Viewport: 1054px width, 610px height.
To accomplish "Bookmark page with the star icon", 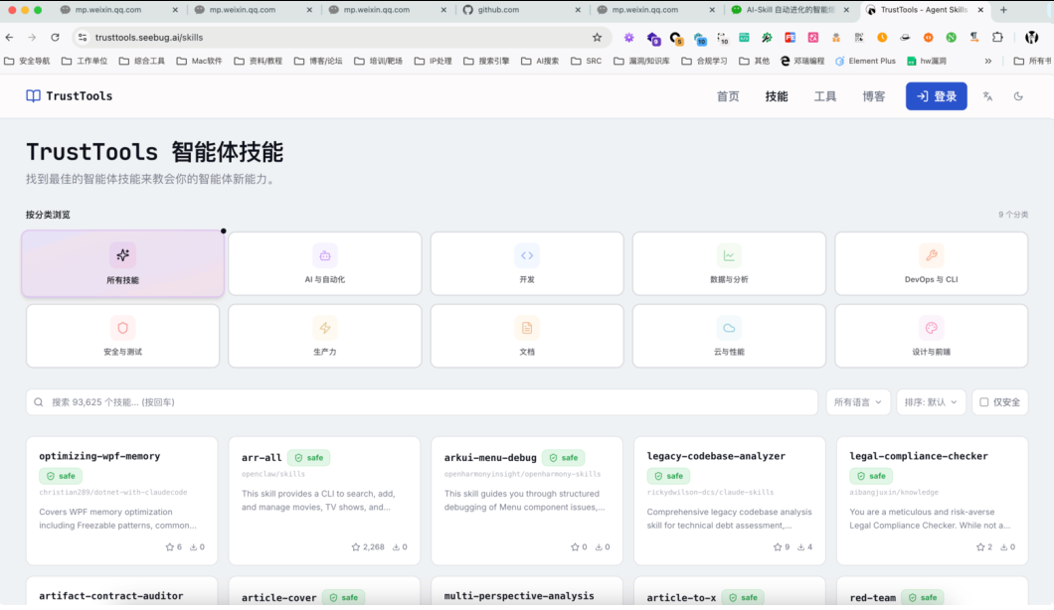I will 597,38.
